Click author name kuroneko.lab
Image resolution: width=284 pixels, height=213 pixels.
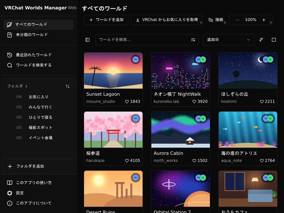pyautogui.click(x=166, y=102)
